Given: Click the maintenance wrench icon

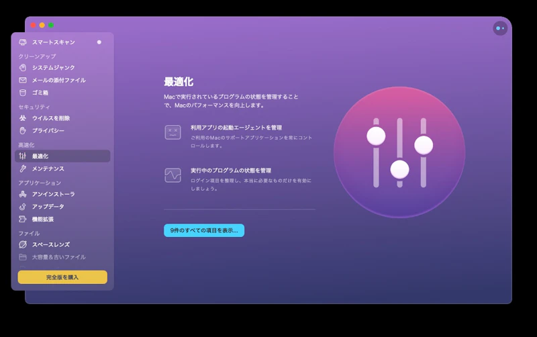Looking at the screenshot, I should tap(23, 168).
